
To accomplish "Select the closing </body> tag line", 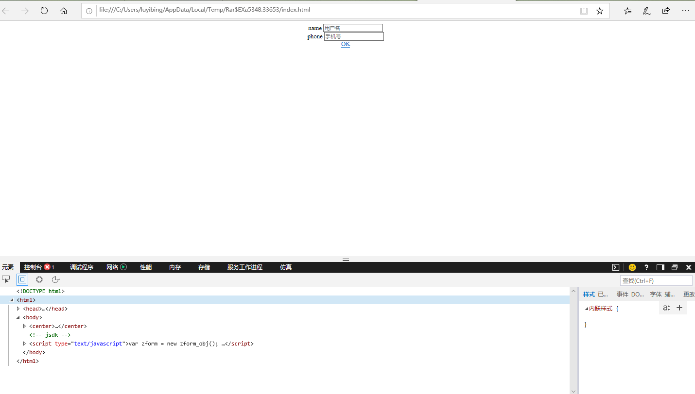I will click(34, 352).
